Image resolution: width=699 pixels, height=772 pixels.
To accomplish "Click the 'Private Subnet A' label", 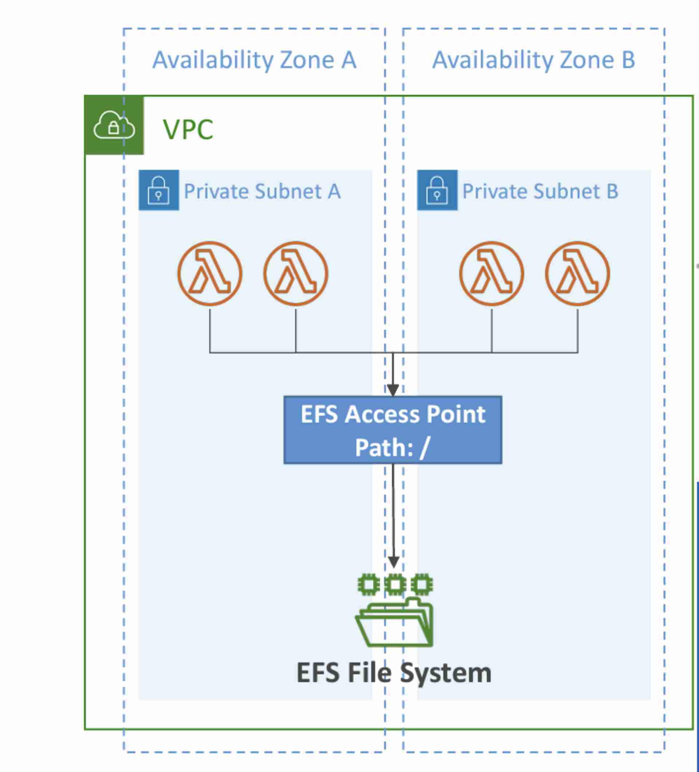I will 262,191.
